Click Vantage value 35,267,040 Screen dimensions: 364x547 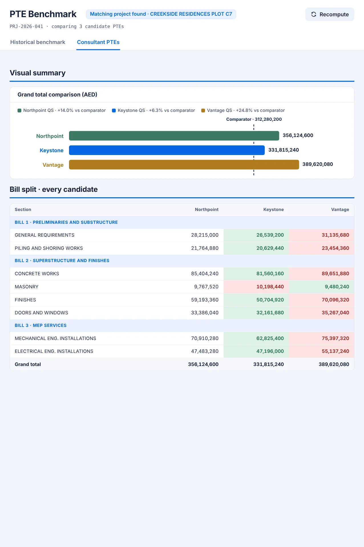(335, 313)
